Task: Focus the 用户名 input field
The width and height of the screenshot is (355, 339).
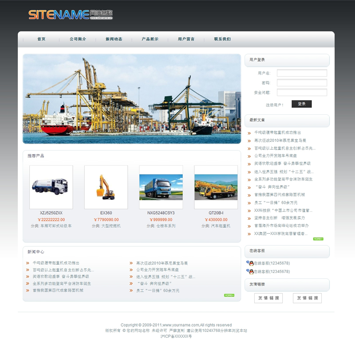Action: [302, 73]
